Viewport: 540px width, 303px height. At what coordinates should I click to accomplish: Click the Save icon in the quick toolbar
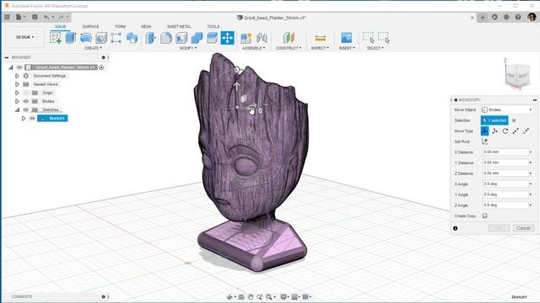click(35, 17)
